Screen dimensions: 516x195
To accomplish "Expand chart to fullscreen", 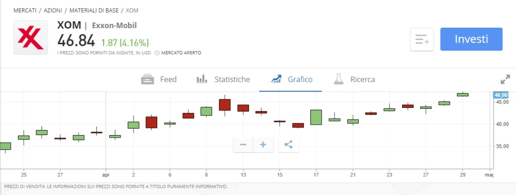I will [x=505, y=79].
